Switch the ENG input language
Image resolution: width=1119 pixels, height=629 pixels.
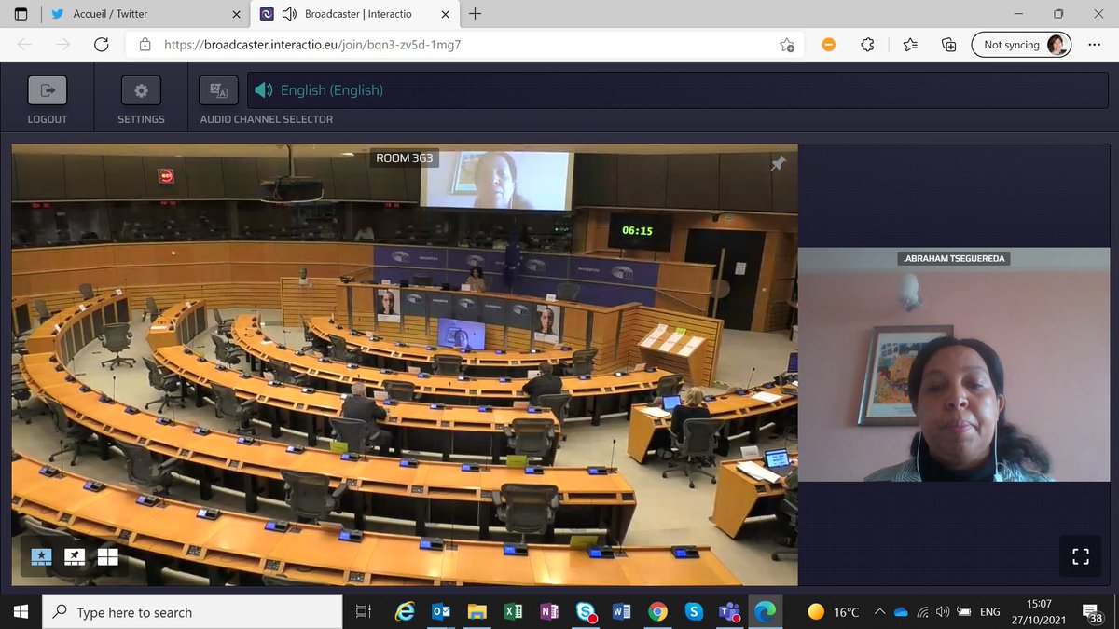(990, 612)
